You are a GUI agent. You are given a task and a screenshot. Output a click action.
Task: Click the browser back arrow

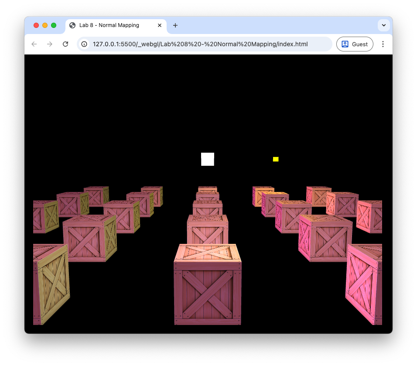click(34, 44)
